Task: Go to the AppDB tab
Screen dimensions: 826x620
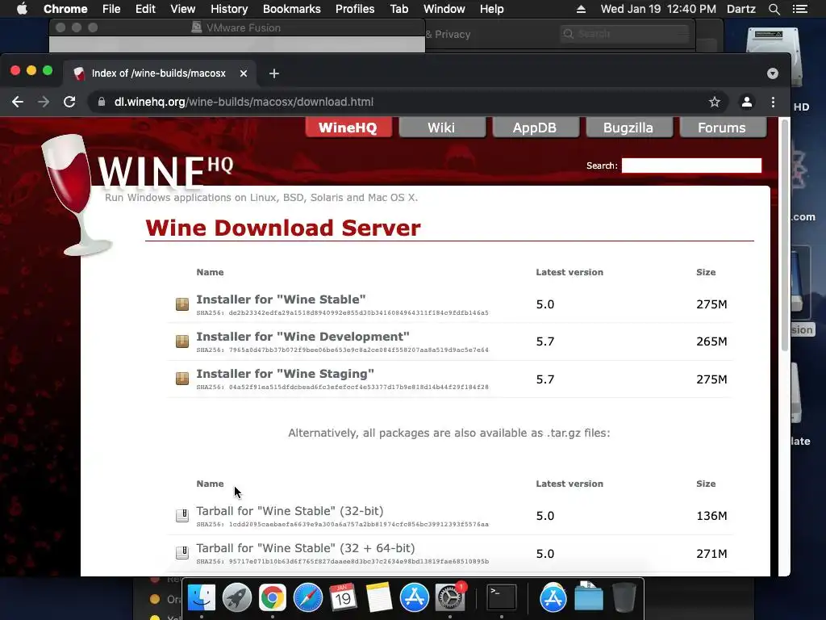Action: click(535, 128)
